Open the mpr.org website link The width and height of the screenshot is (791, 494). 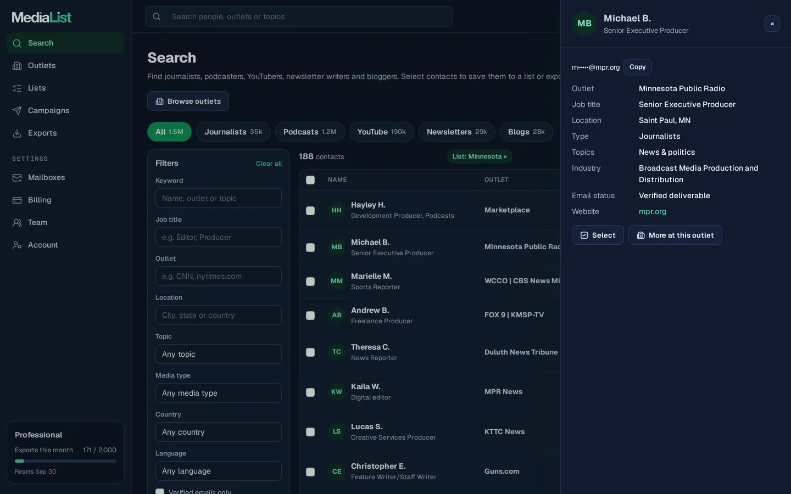pyautogui.click(x=653, y=211)
